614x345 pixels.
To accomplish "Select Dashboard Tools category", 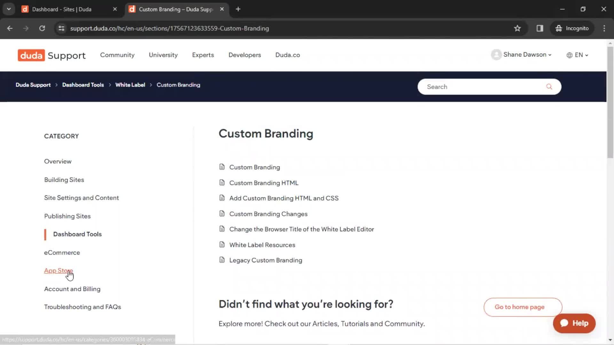I will 77,234.
